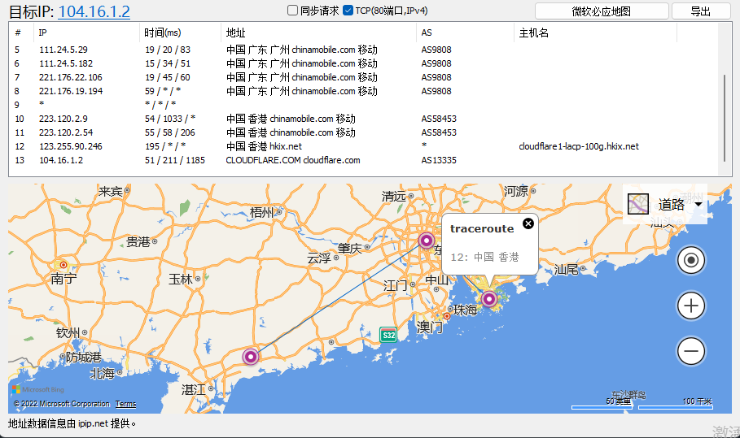This screenshot has width=740, height=438.
Task: Click the address CLOUDFLARE.COM cloudflare.com
Action: (292, 160)
